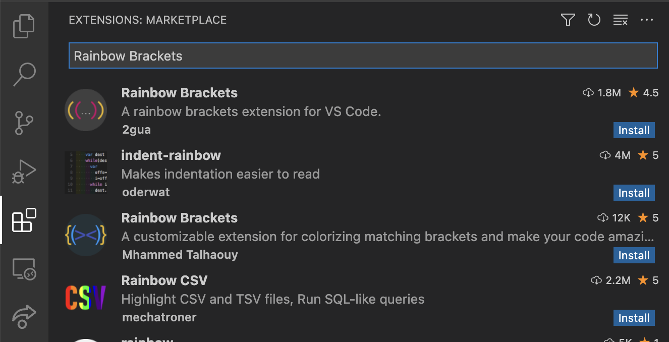Install indent-rainbow extension
The image size is (669, 342).
[x=634, y=193]
